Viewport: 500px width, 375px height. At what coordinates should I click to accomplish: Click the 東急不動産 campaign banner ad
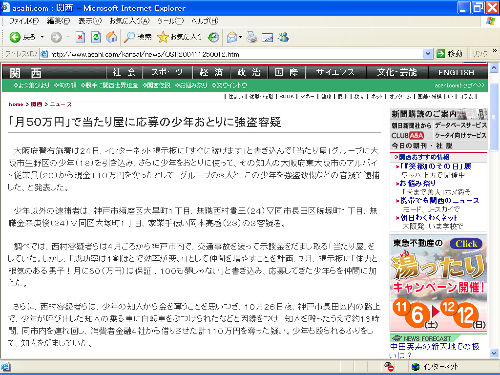438,282
